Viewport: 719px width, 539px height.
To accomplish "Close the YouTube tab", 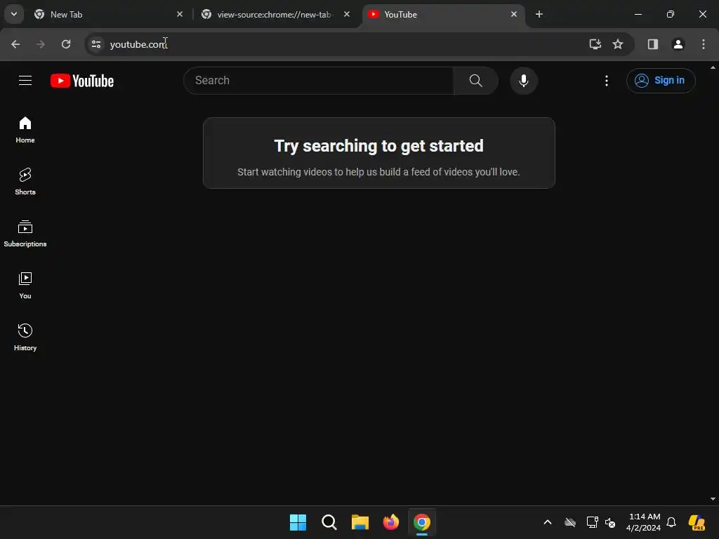I will 513,14.
